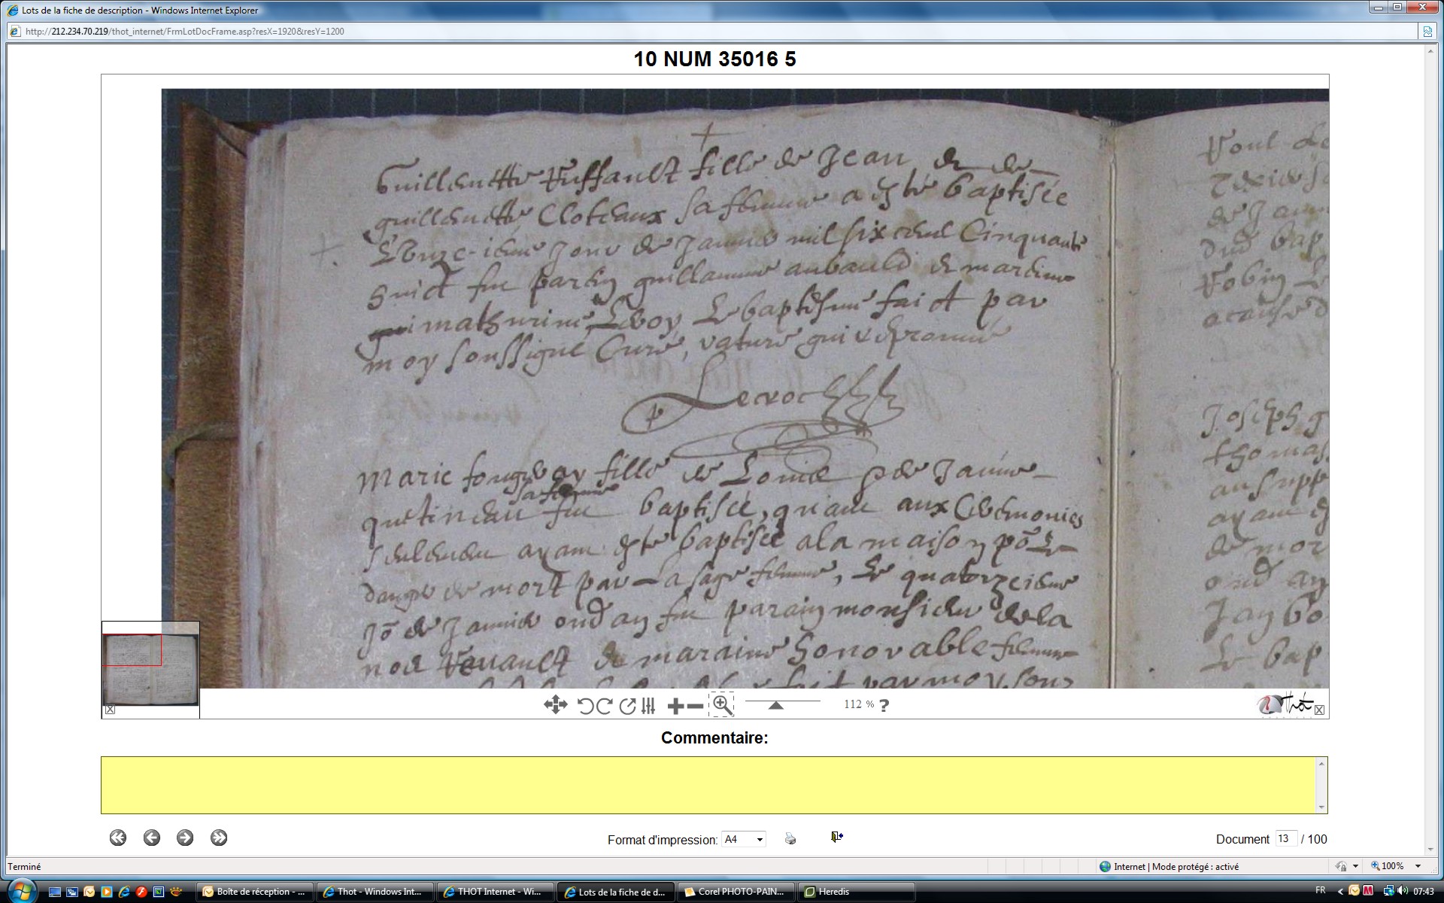Open image adjustment sliders tool
The height and width of the screenshot is (903, 1444).
coord(649,706)
